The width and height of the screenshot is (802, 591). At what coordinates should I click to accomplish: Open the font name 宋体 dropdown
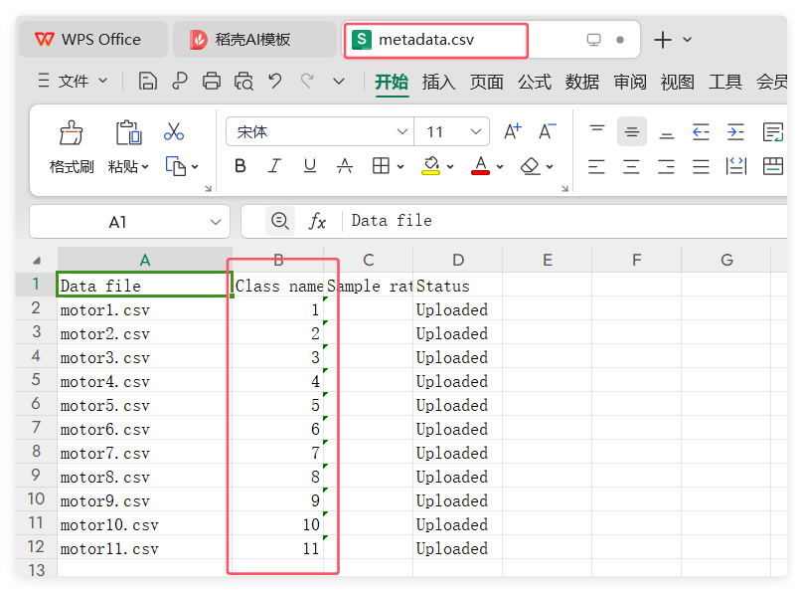coord(402,131)
